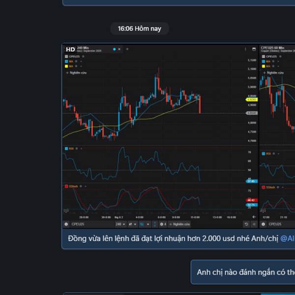
Task: Click the blue RSI value label on the axis
Action: click(x=252, y=181)
